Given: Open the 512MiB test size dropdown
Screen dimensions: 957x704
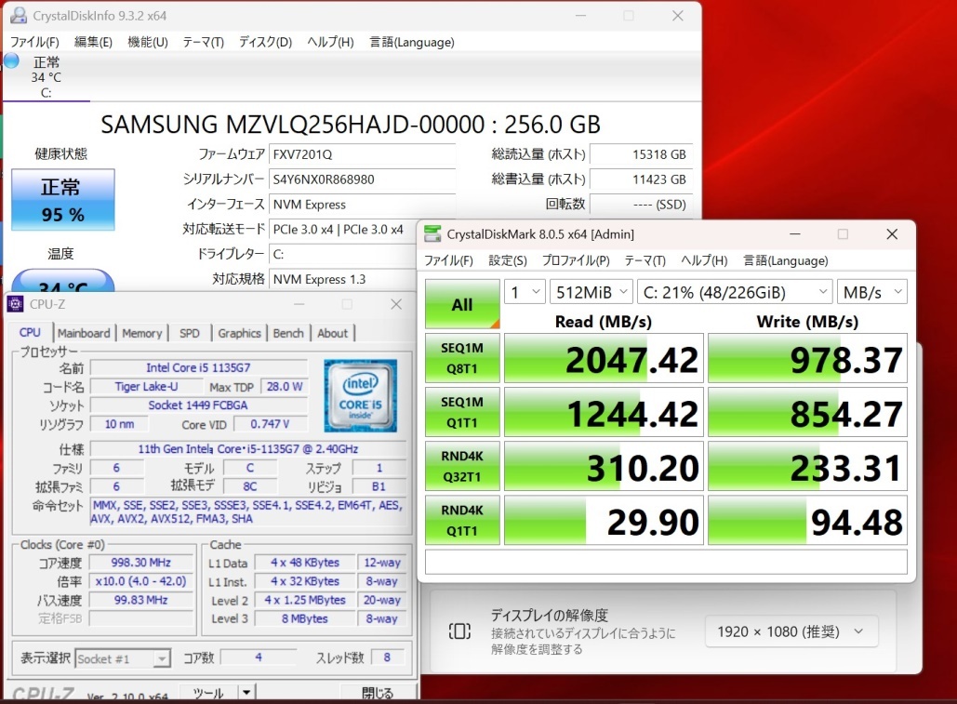Looking at the screenshot, I should (591, 292).
